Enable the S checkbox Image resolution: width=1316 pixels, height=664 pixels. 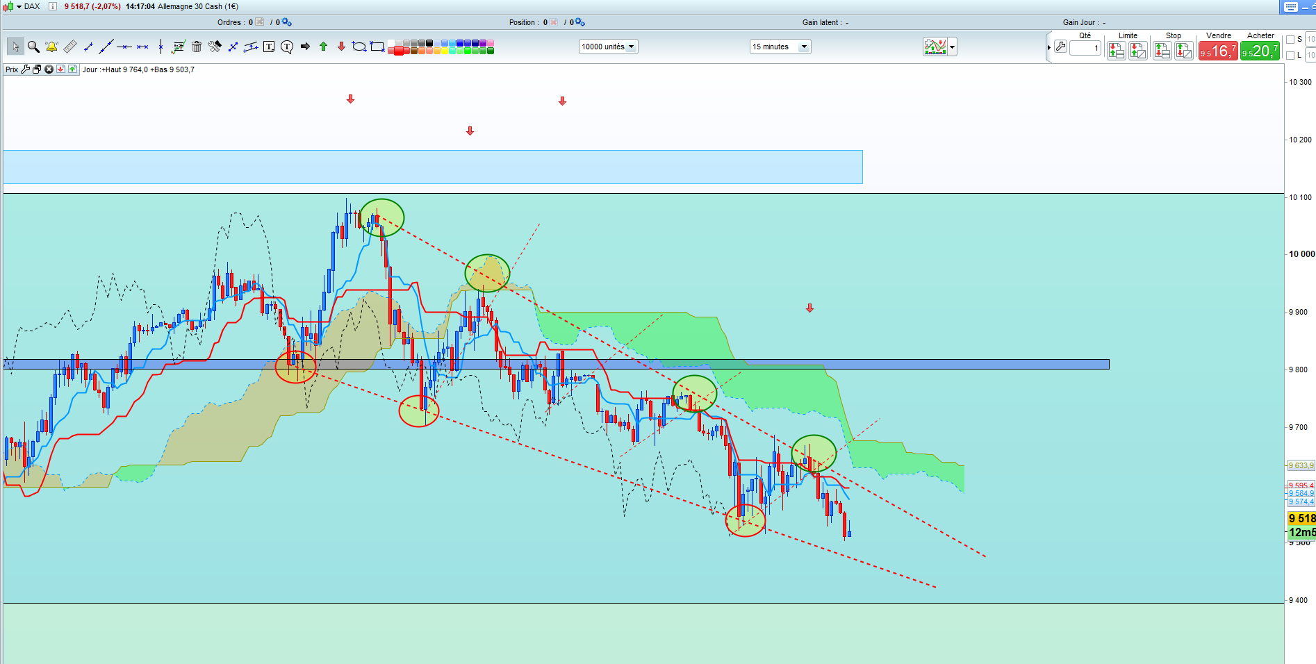click(x=1290, y=40)
